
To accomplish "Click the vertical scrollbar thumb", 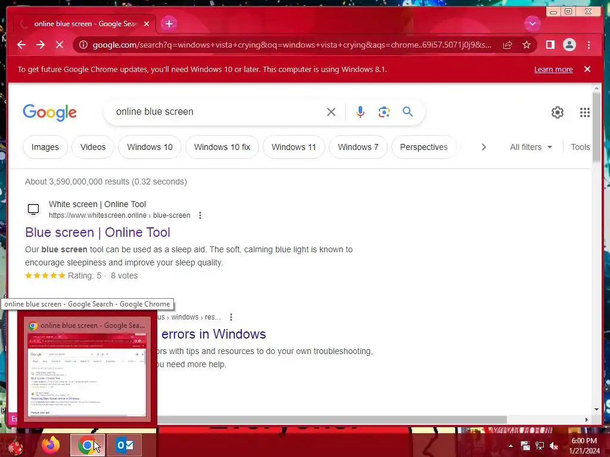I will pos(596,126).
